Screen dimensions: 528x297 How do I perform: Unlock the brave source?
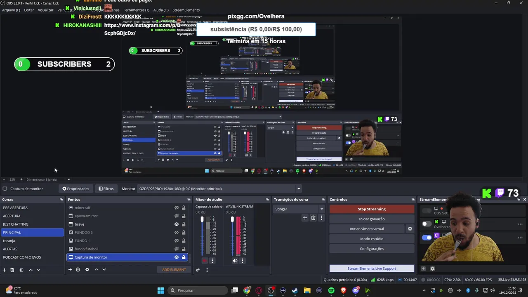184,224
